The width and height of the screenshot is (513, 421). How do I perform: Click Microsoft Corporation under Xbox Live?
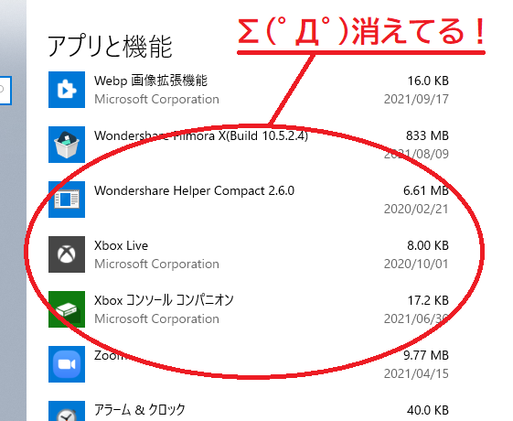[x=156, y=264]
